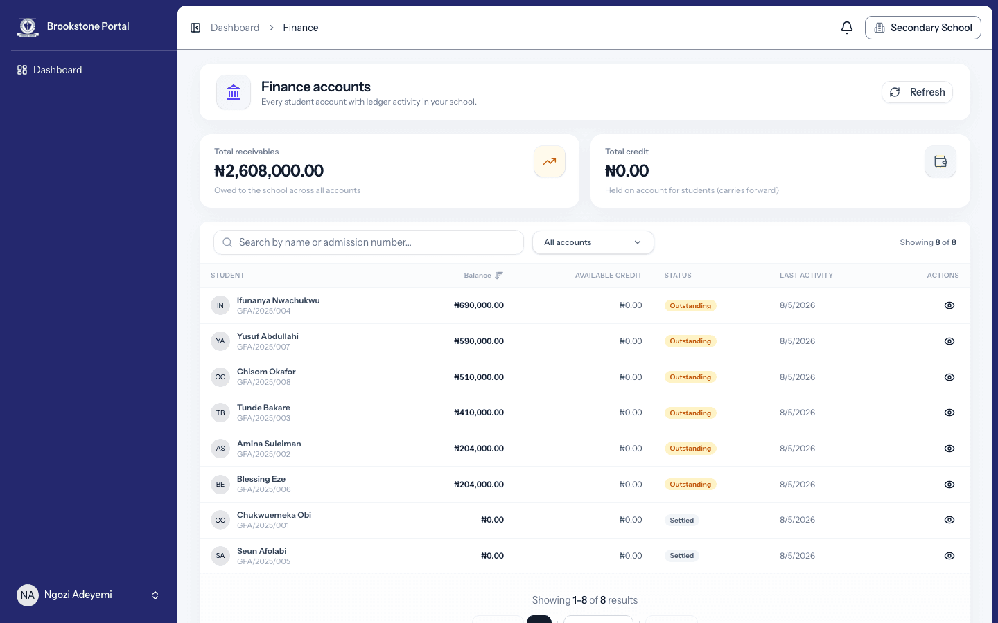Image resolution: width=998 pixels, height=623 pixels.
Task: Click the trending arrow icon on Total receivables
Action: 550,161
